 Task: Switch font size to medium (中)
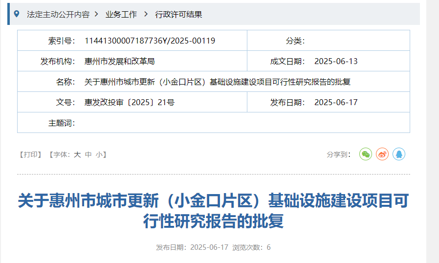pyautogui.click(x=88, y=154)
